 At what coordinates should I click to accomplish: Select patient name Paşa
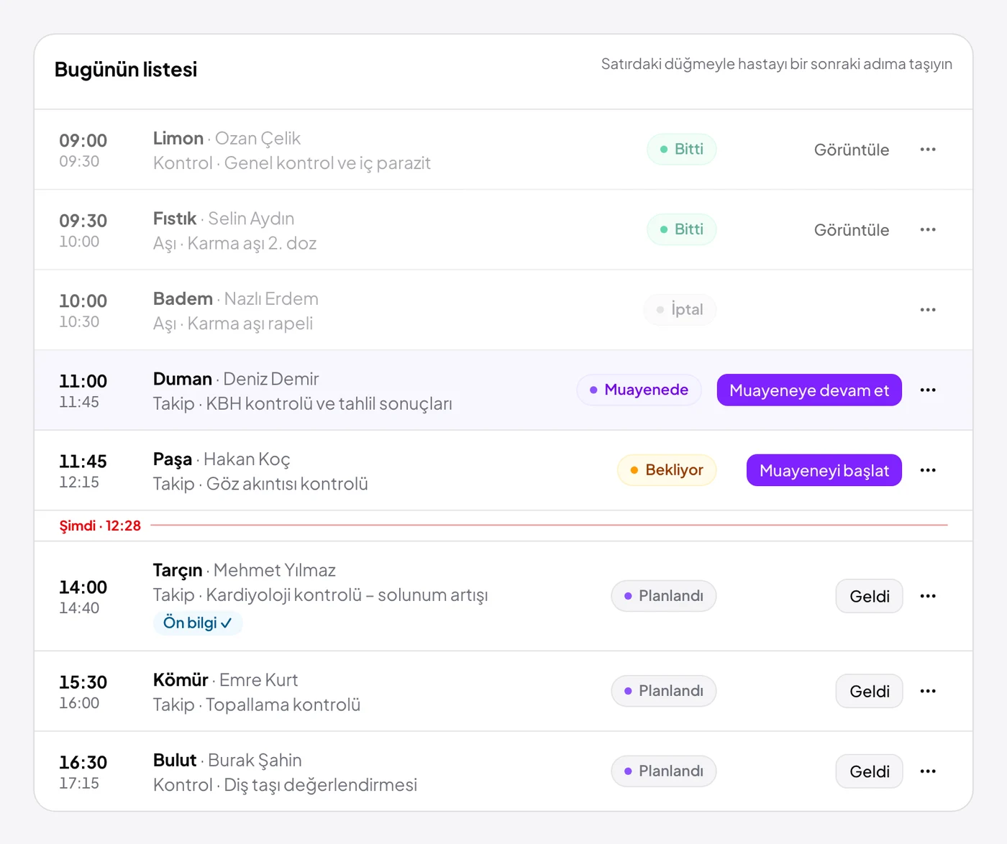click(x=173, y=459)
